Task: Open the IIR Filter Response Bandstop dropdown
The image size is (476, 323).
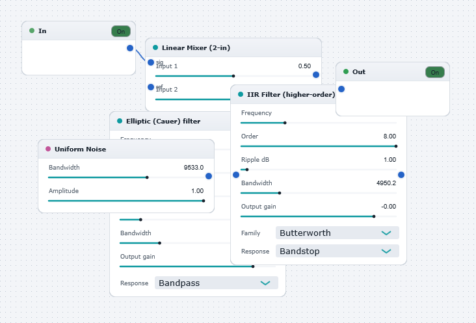Action: (337, 251)
